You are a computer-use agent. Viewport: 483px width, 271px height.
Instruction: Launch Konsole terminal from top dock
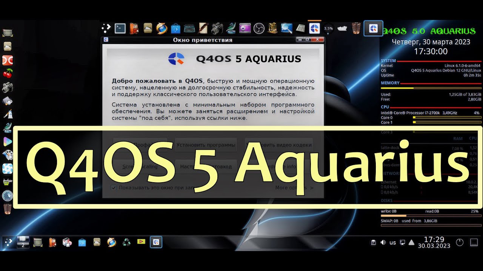[120, 28]
